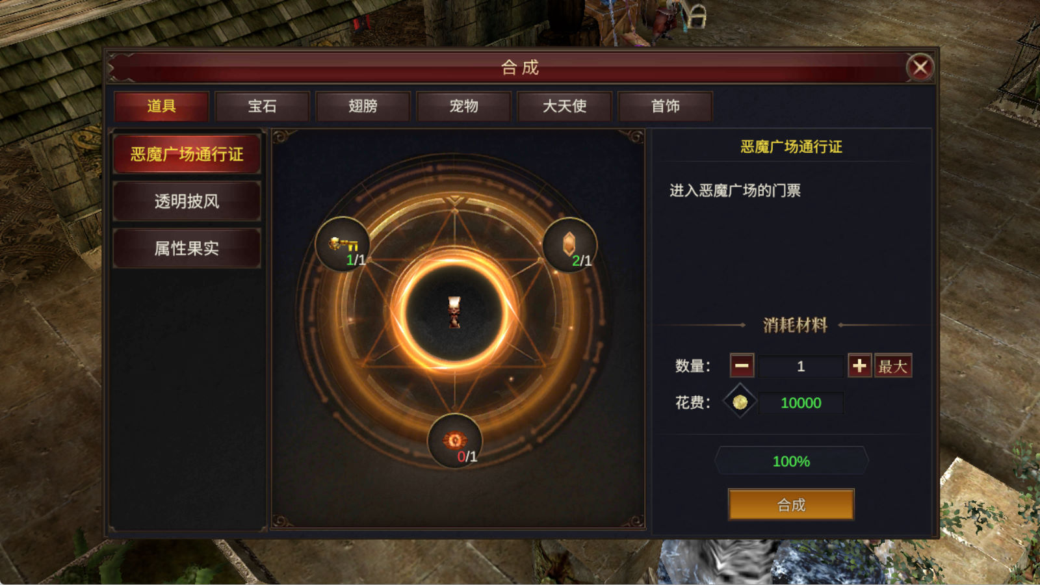Viewport: 1040px width, 585px height.
Task: Increase quantity with the plus button
Action: click(x=859, y=366)
